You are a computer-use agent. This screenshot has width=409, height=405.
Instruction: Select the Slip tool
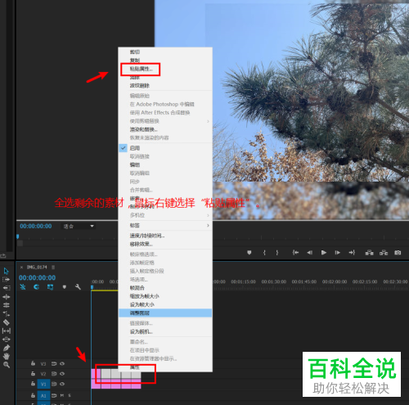click(6, 331)
